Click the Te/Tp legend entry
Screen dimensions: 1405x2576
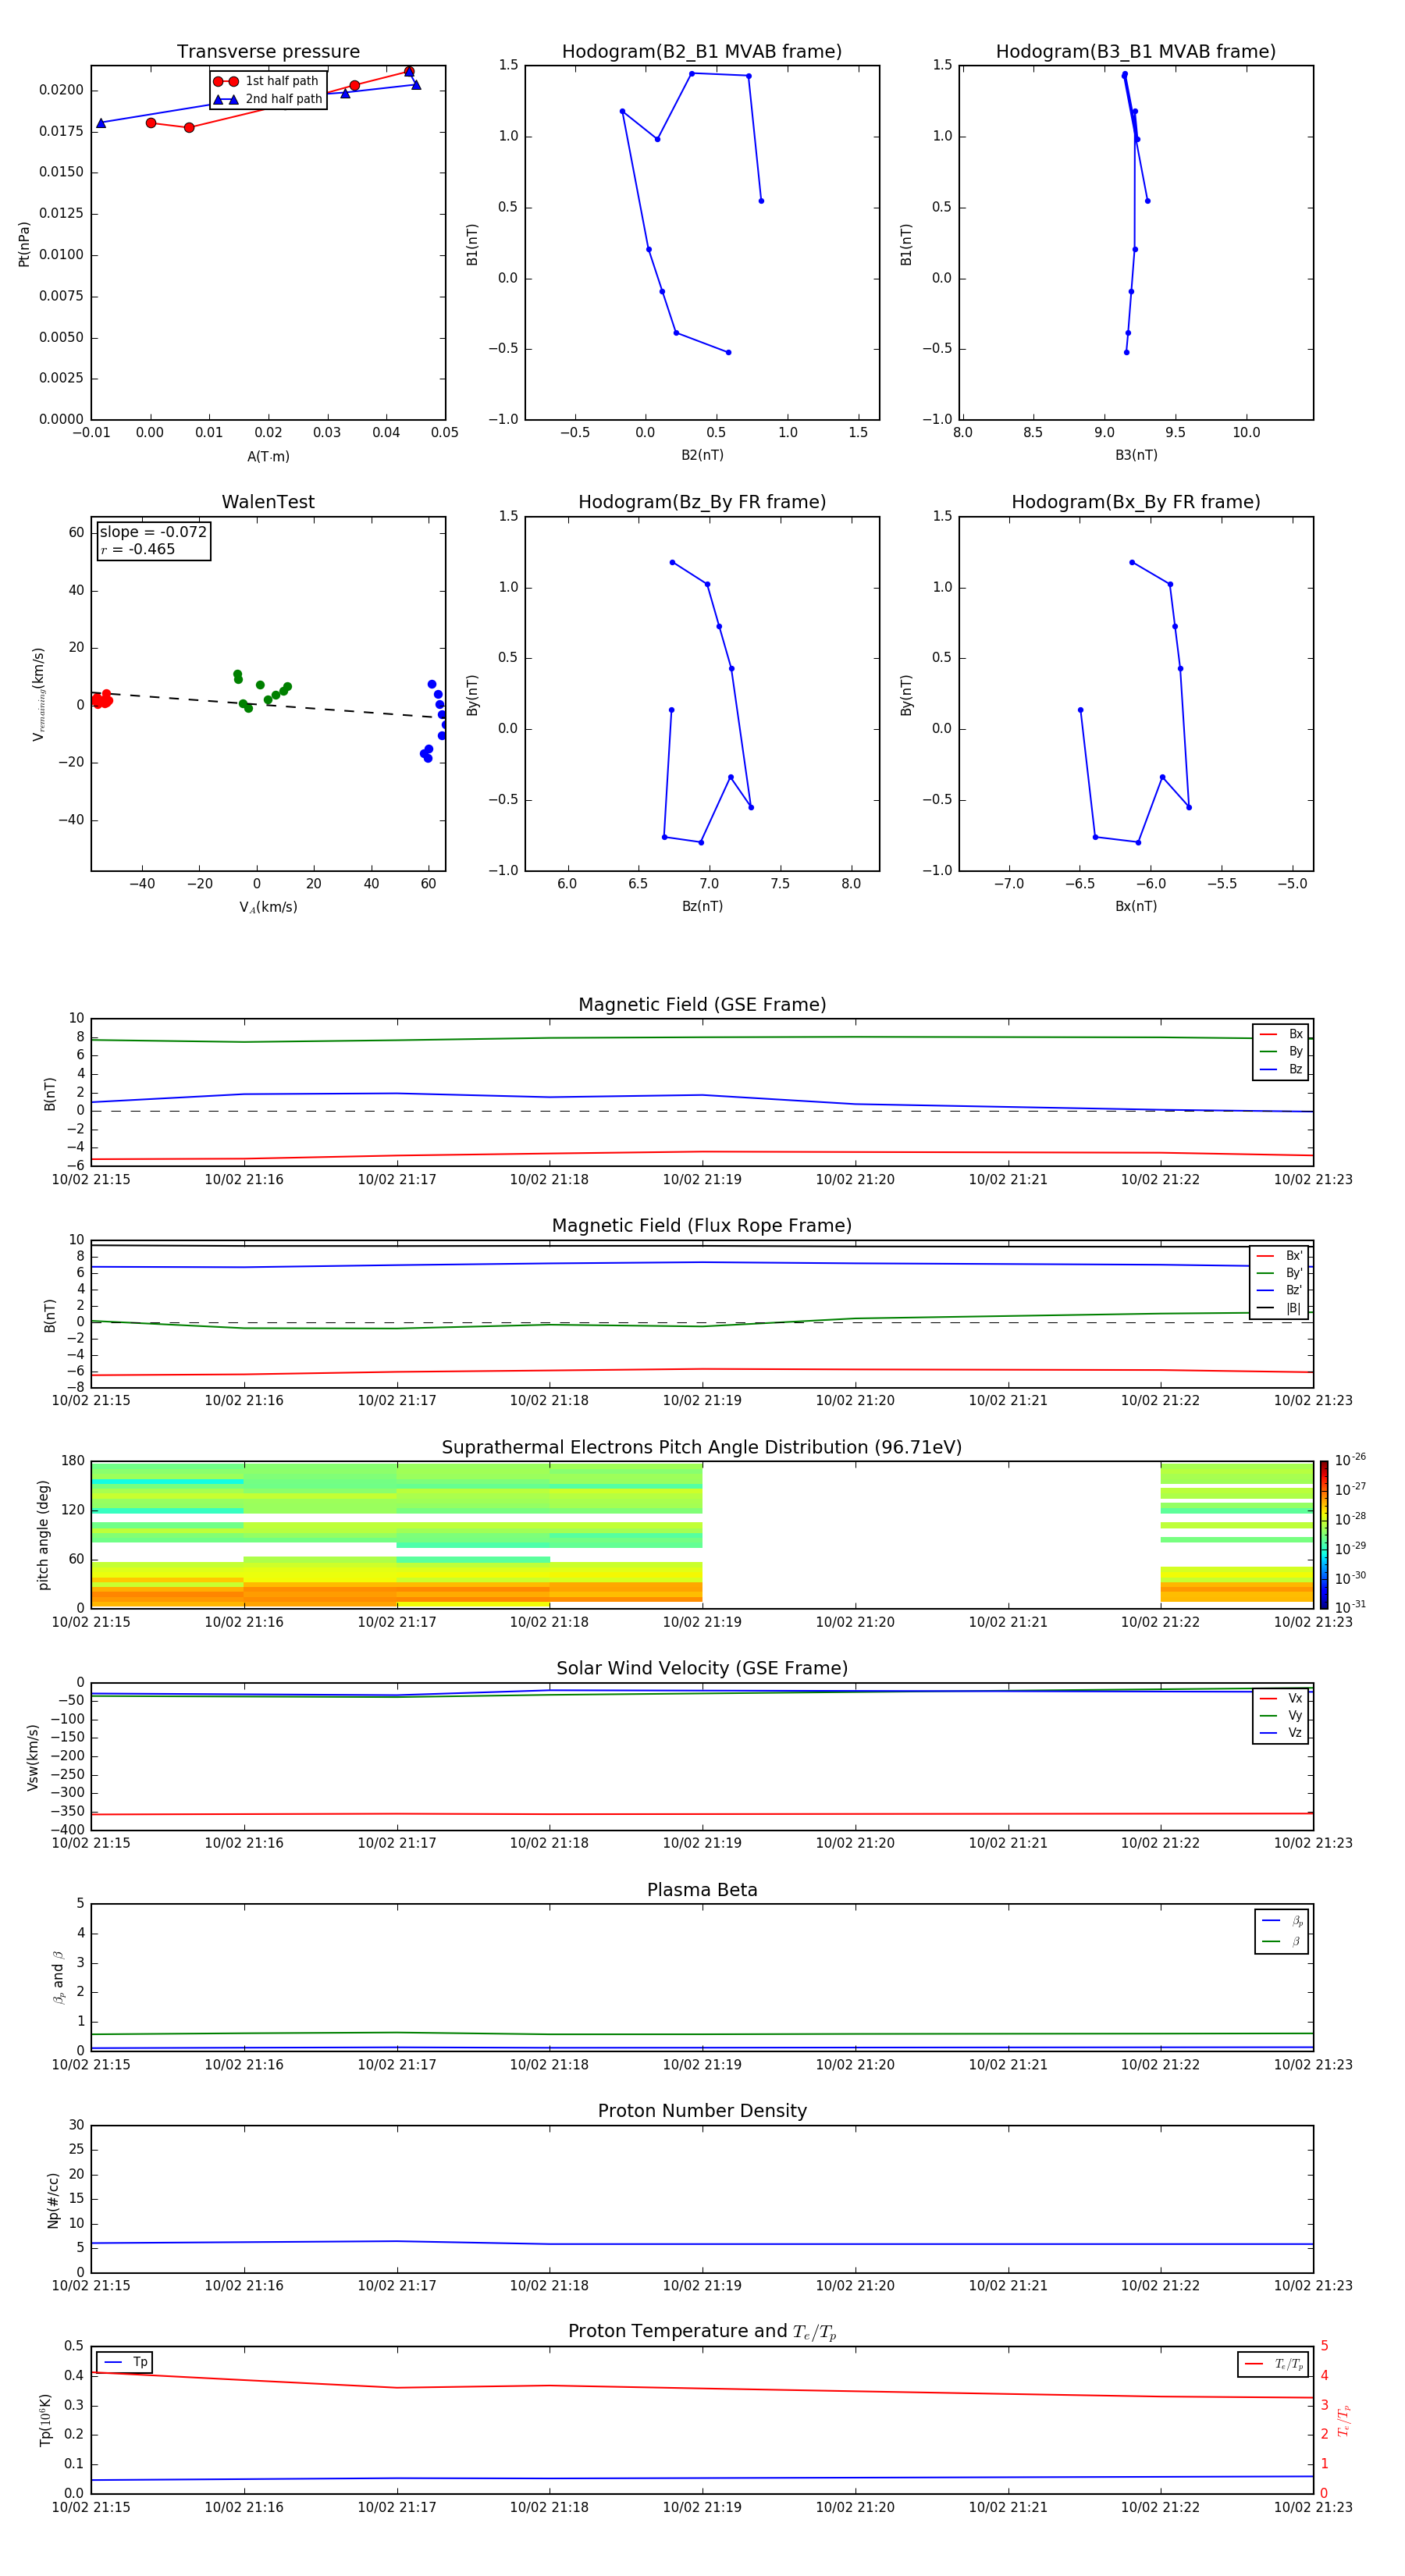click(1273, 2364)
